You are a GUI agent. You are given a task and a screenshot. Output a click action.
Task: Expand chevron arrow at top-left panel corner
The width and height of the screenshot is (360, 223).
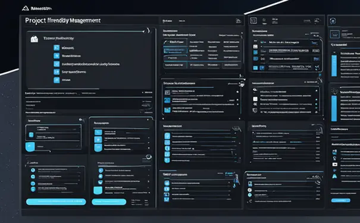point(148,30)
